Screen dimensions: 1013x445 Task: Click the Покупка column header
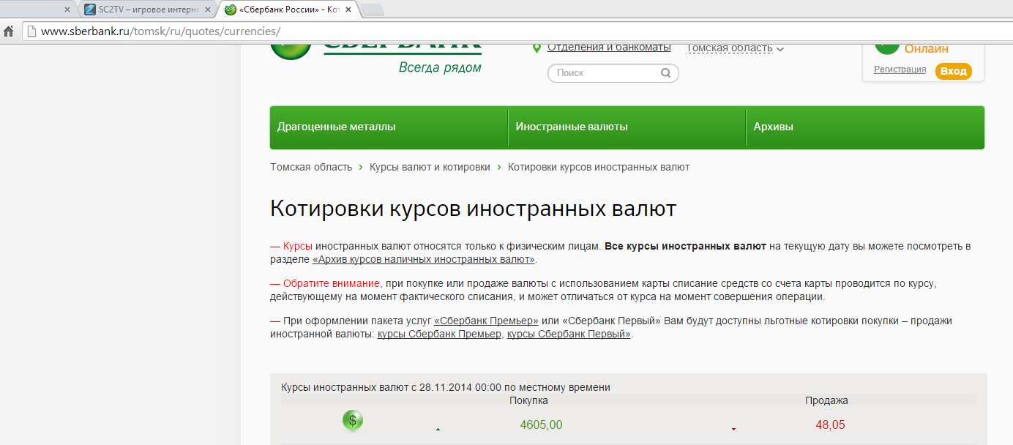tap(528, 400)
